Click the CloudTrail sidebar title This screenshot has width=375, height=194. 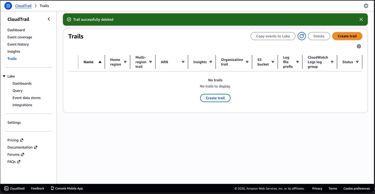click(18, 19)
